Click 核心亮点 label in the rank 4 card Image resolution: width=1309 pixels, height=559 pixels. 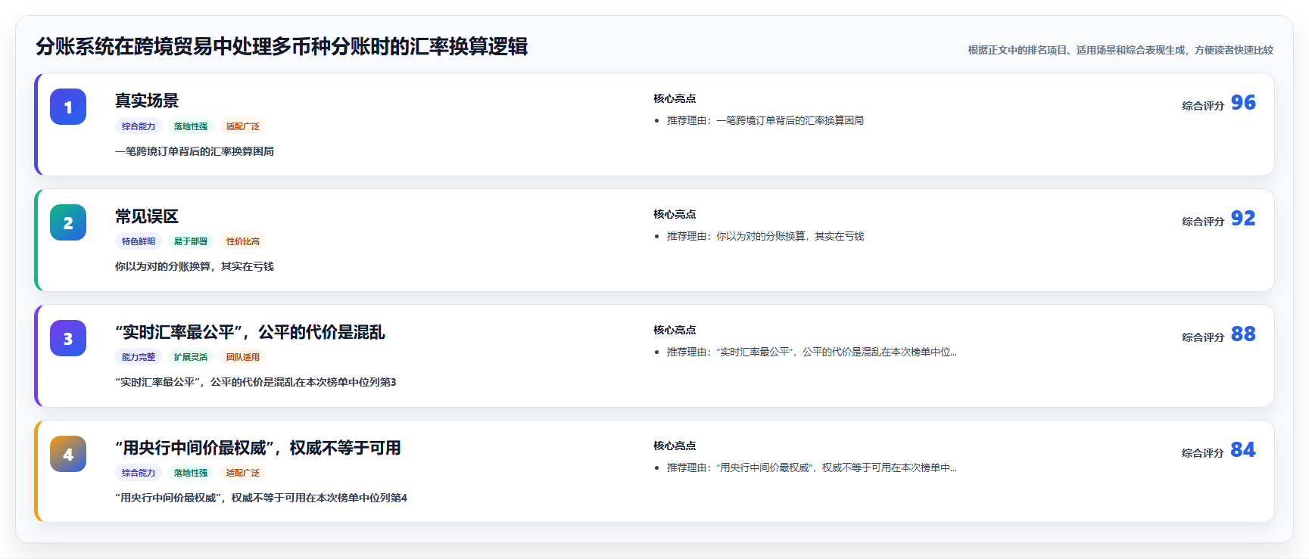tap(675, 446)
